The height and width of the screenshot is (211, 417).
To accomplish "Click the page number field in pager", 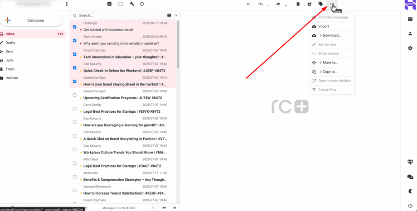I will tap(153, 208).
